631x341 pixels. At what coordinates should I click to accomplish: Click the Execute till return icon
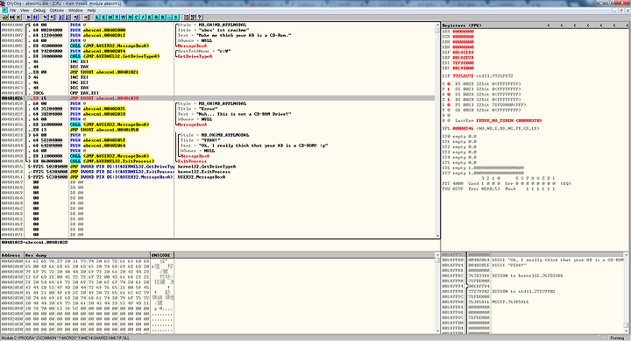[76, 18]
